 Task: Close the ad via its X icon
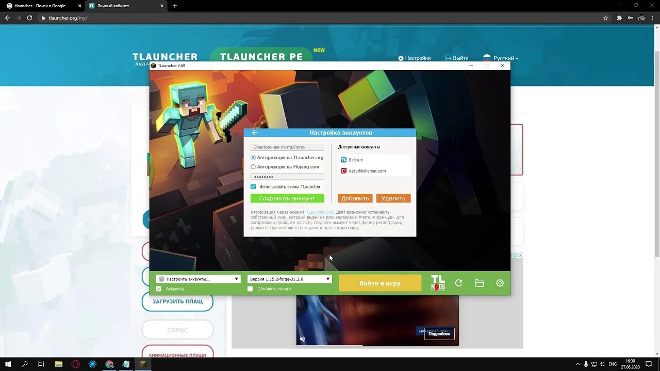pyautogui.click(x=520, y=255)
